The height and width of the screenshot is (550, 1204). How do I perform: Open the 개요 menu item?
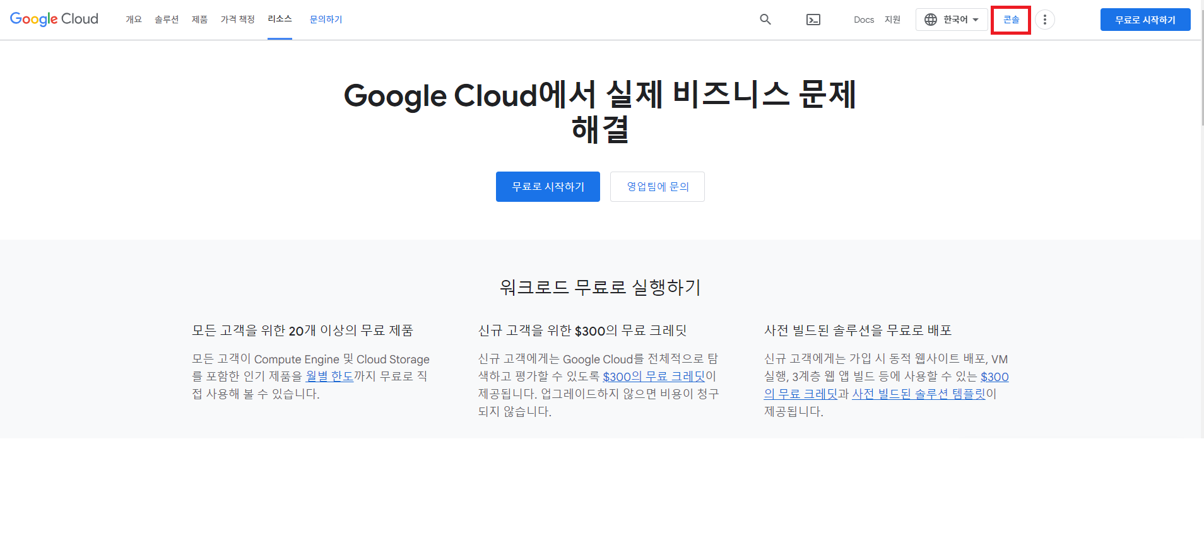point(134,20)
